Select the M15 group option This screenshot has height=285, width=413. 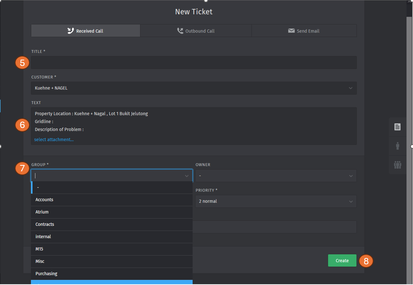(111, 249)
